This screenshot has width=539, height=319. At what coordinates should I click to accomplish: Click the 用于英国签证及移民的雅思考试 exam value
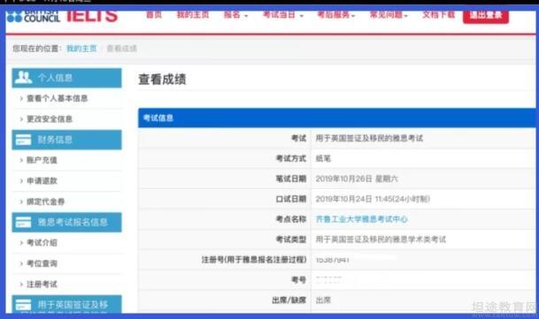[369, 138]
